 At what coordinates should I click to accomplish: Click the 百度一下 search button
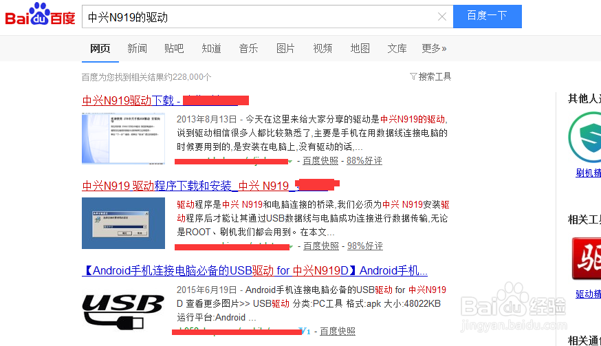click(x=487, y=17)
